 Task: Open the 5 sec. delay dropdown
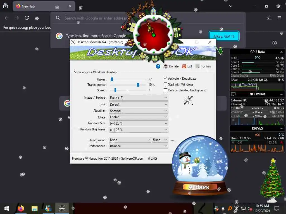coord(160,140)
